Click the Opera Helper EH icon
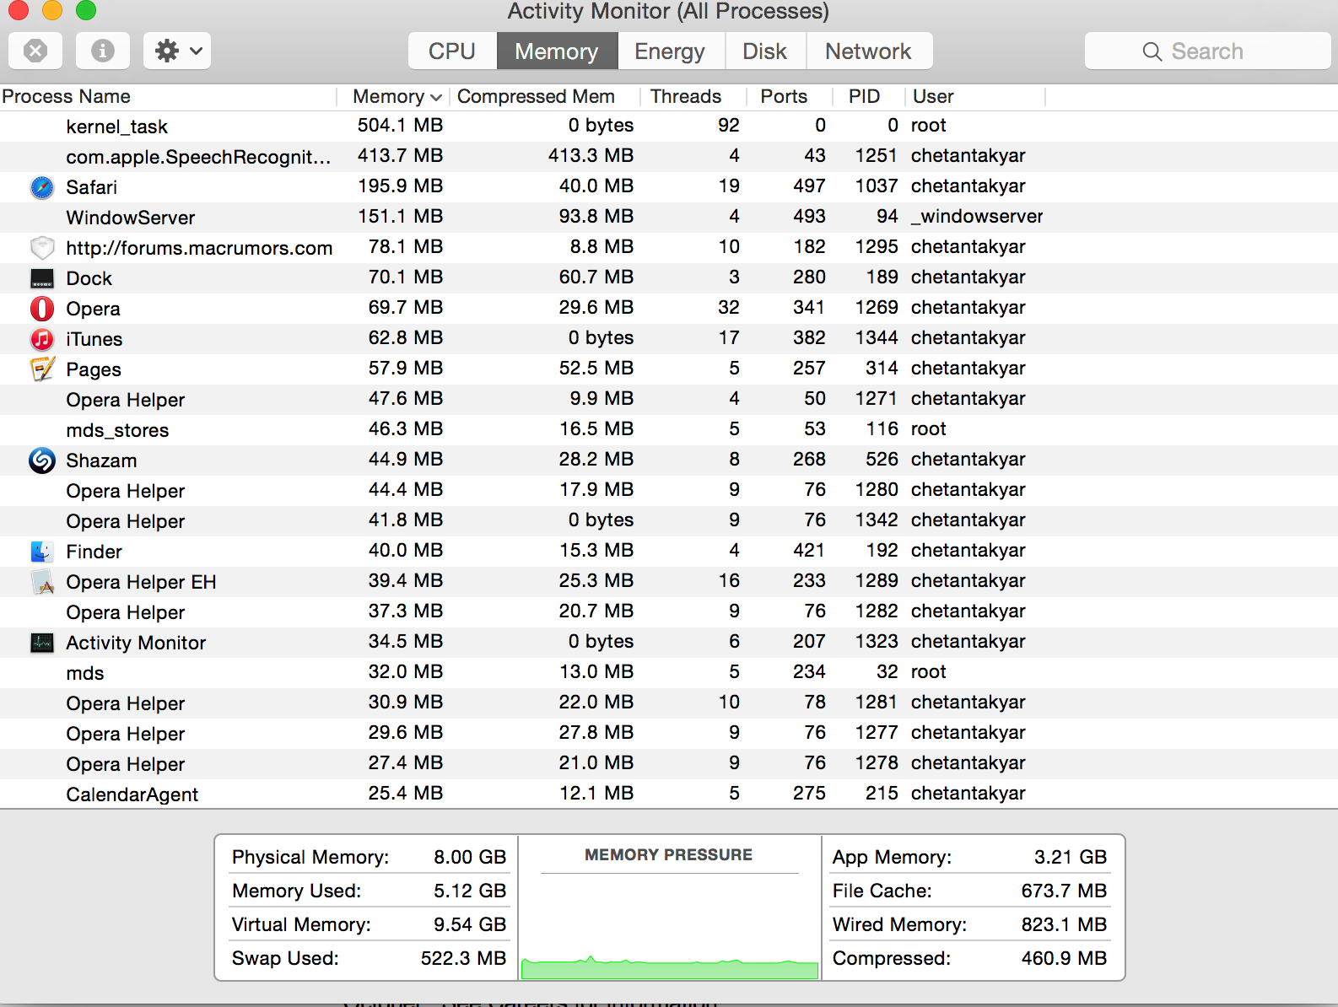The image size is (1338, 1007). pyautogui.click(x=42, y=582)
